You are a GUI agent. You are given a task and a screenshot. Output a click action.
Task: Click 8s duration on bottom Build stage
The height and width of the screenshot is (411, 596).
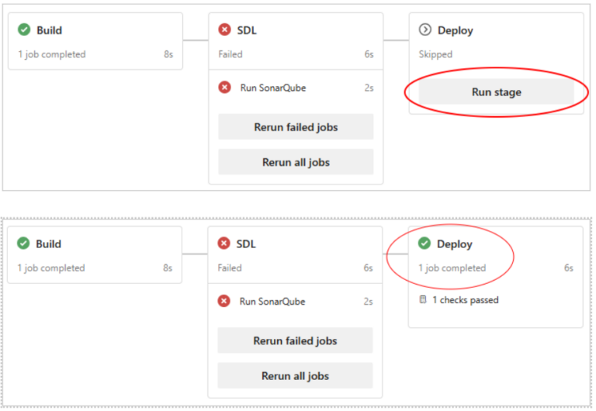pos(168,268)
